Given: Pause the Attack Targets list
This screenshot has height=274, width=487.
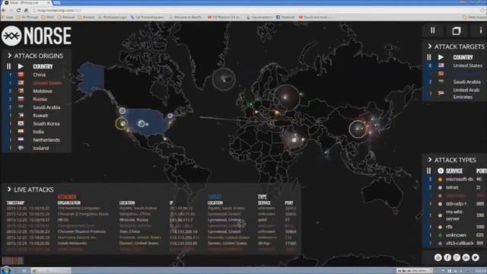Looking at the screenshot, I should click(429, 57).
